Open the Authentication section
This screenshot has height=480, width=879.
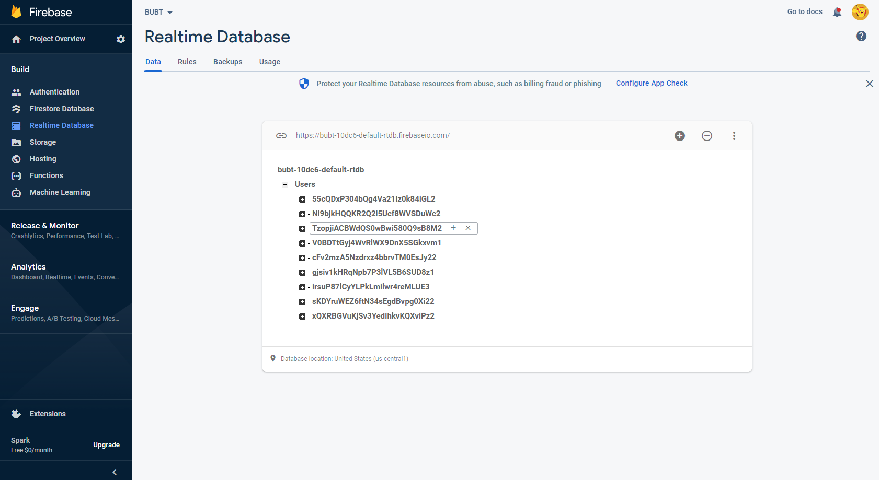tap(54, 91)
